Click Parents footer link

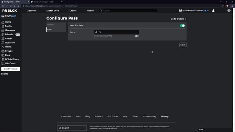point(99,117)
